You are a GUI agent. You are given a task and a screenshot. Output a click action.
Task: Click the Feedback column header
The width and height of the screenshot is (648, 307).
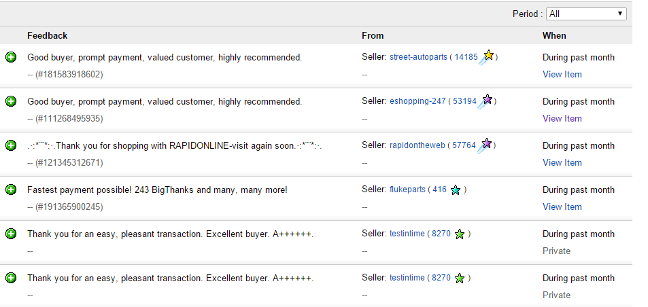[48, 35]
